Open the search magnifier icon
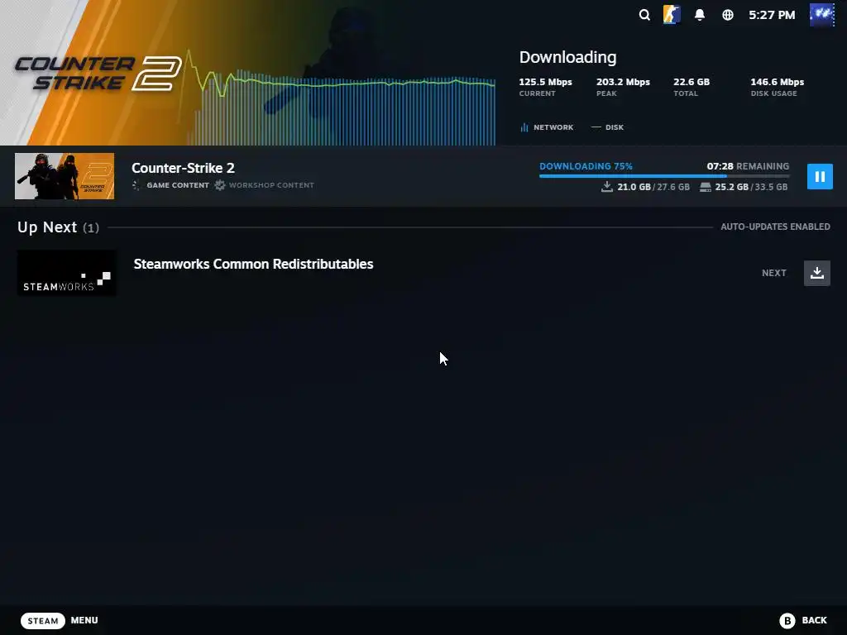 pos(644,15)
